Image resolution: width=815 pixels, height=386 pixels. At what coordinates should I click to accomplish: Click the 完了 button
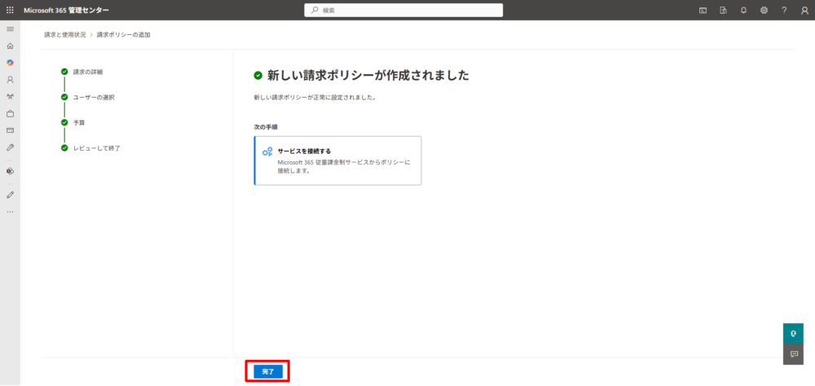click(268, 371)
